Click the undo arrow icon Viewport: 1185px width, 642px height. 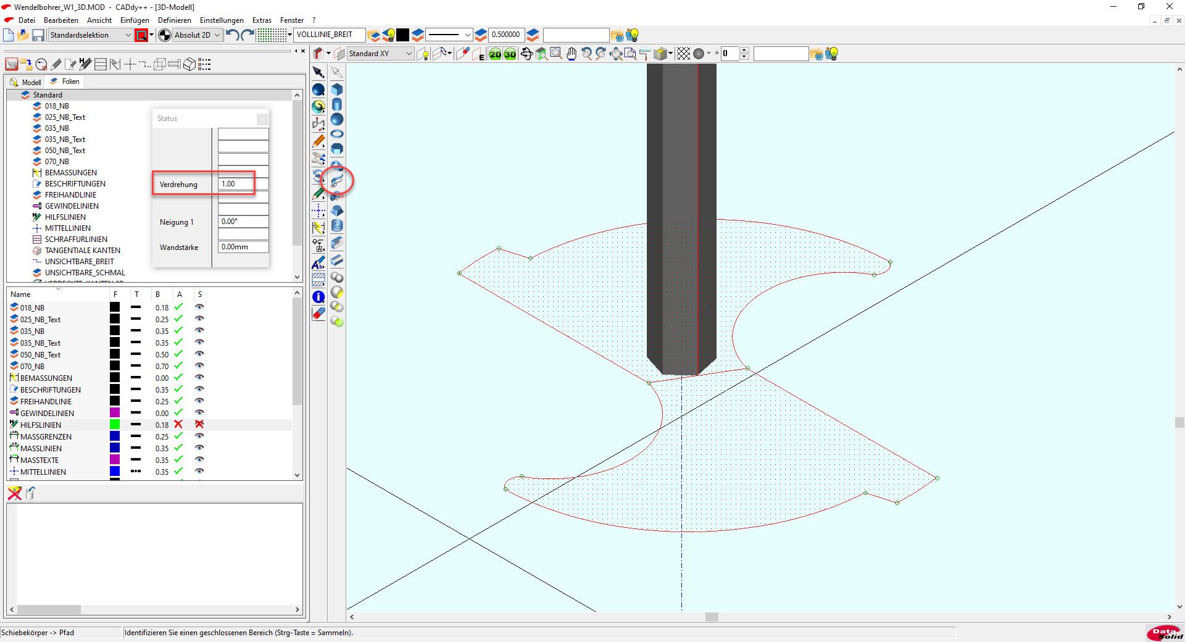coord(232,35)
